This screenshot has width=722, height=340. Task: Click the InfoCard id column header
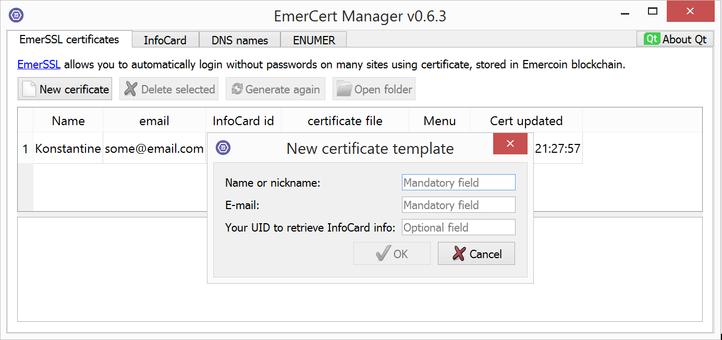(243, 121)
